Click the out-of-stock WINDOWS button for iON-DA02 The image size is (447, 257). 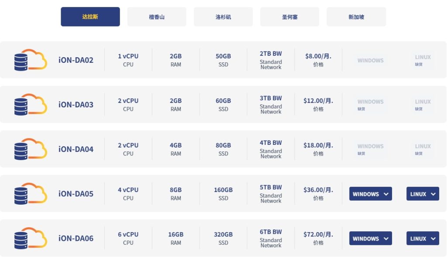(371, 60)
